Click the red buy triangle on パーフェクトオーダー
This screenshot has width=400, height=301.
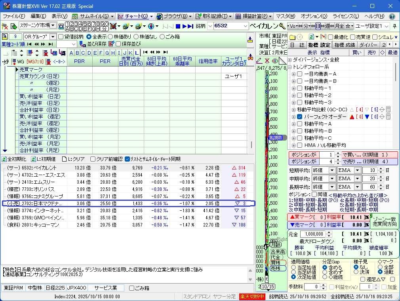[x=351, y=117]
